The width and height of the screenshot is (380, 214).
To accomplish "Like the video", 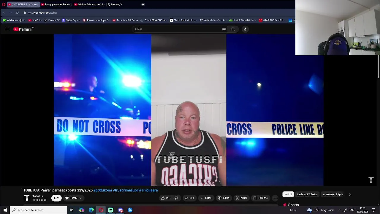I will tap(165, 198).
